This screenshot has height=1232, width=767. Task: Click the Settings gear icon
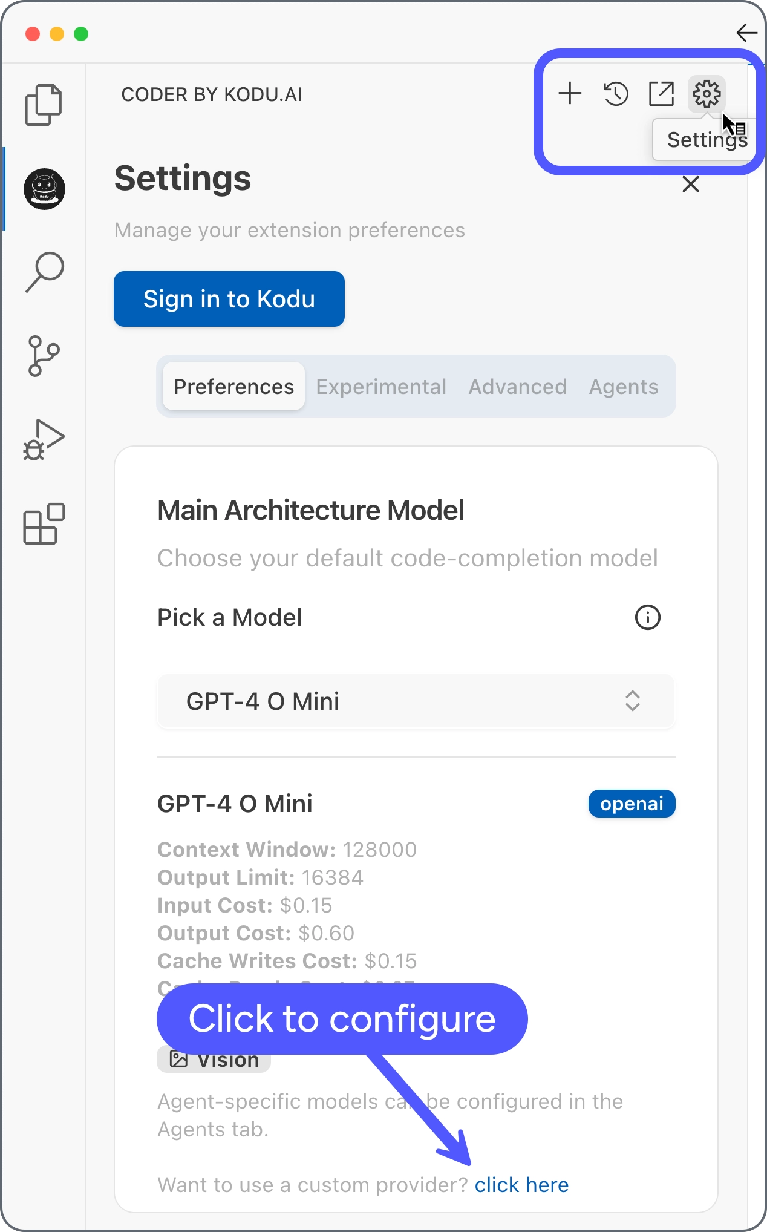[707, 94]
